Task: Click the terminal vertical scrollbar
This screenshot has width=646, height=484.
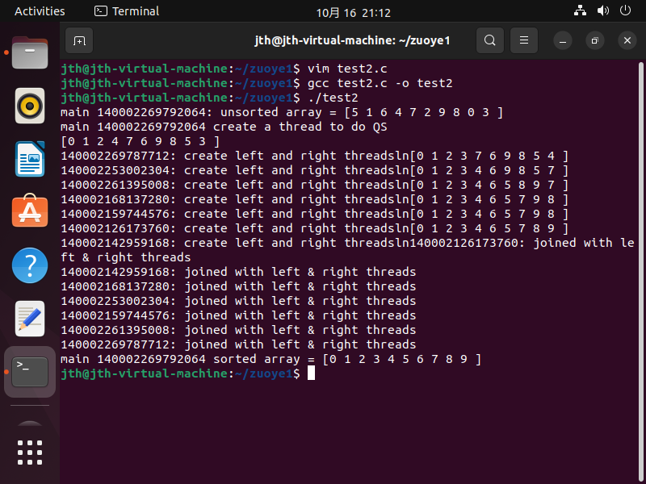Action: coord(640,272)
